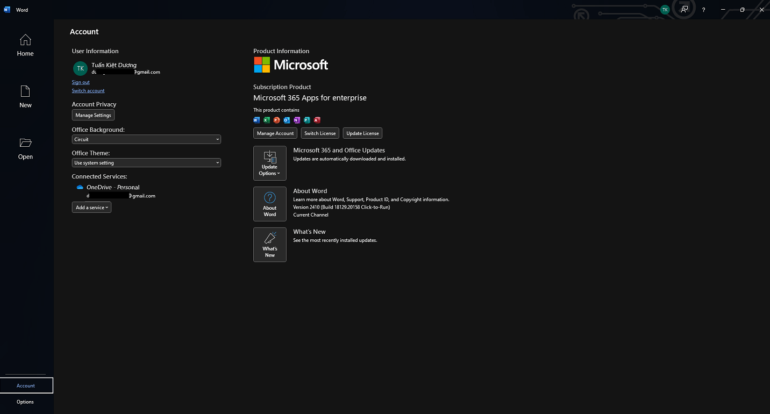Click the Office Theme label

coord(91,153)
